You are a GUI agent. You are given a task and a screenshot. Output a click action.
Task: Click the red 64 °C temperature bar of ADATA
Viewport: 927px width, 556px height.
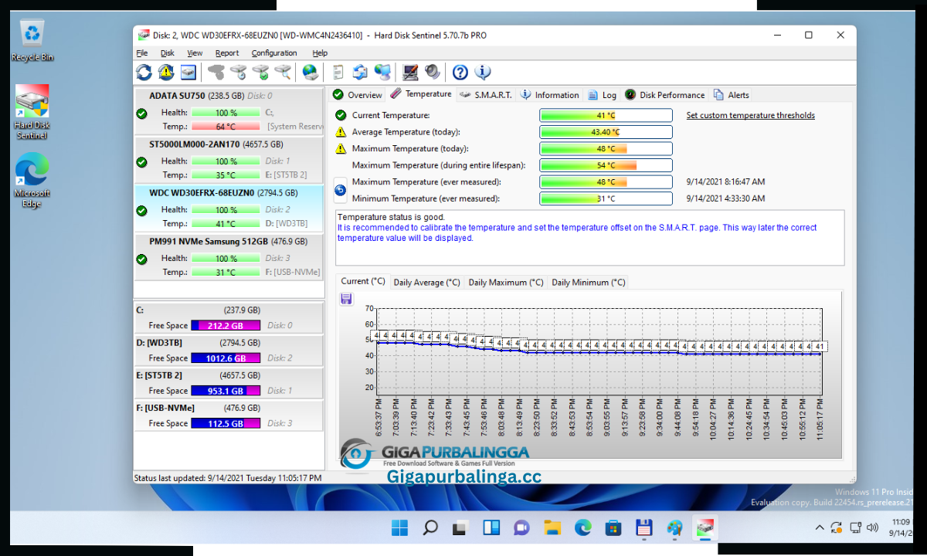pos(226,127)
